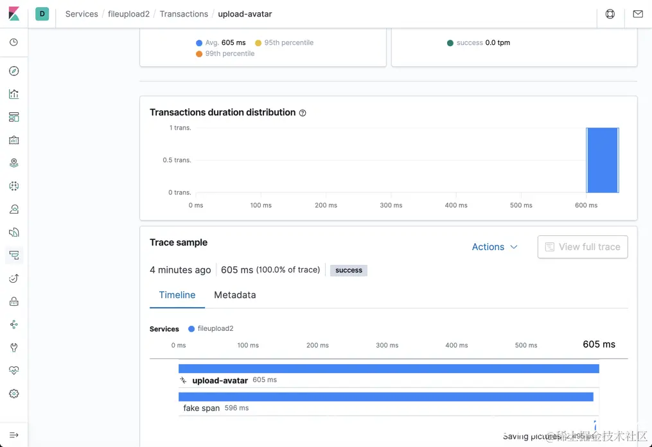Open Uptime from the sidebar
The height and width of the screenshot is (447, 652).
point(13,278)
